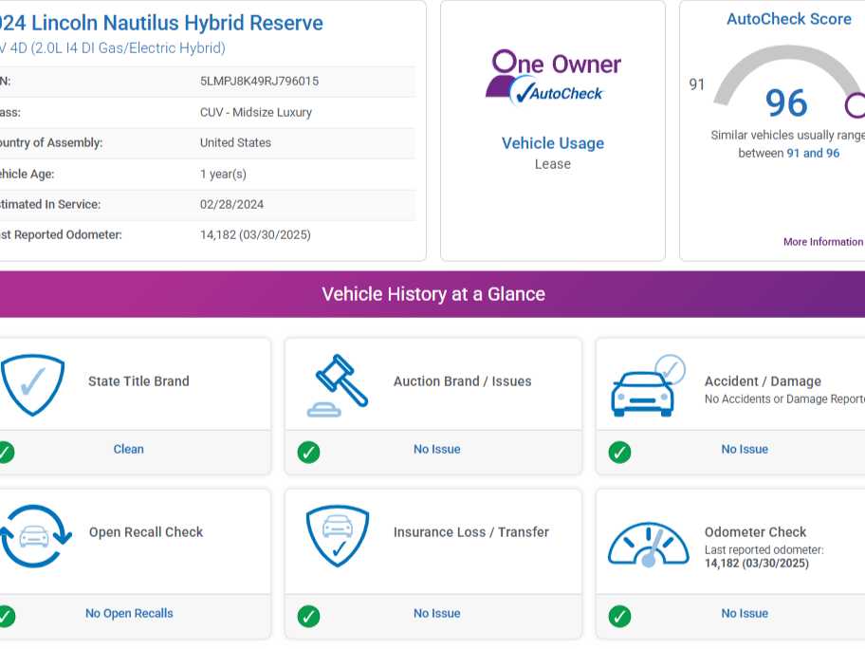This screenshot has width=865, height=649.
Task: Click the Insurance Loss / Transfer label
Action: (471, 532)
